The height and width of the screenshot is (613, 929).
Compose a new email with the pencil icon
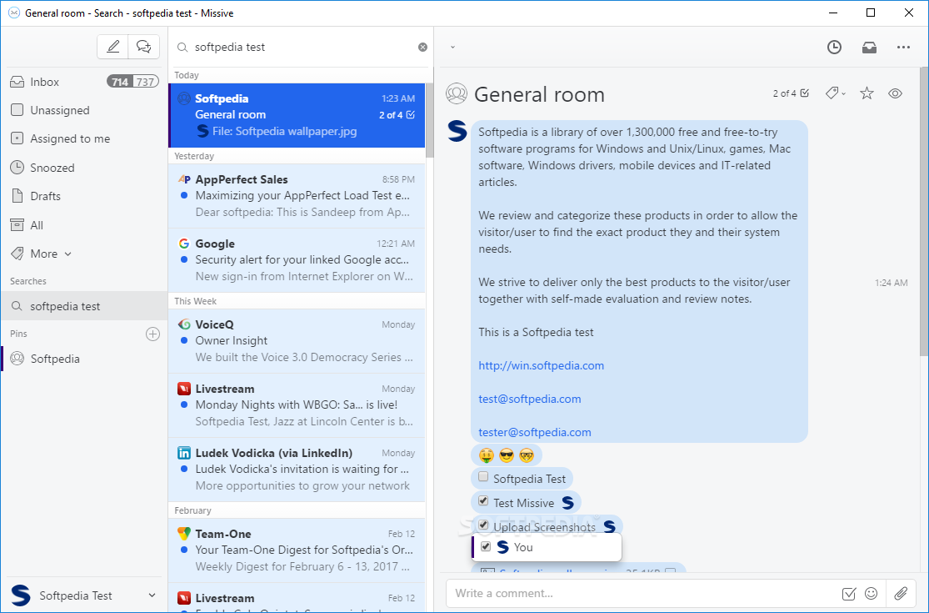(x=113, y=47)
